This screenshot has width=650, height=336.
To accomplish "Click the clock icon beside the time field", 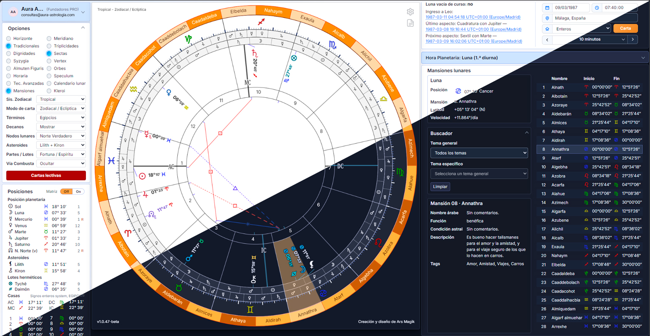I will [597, 8].
